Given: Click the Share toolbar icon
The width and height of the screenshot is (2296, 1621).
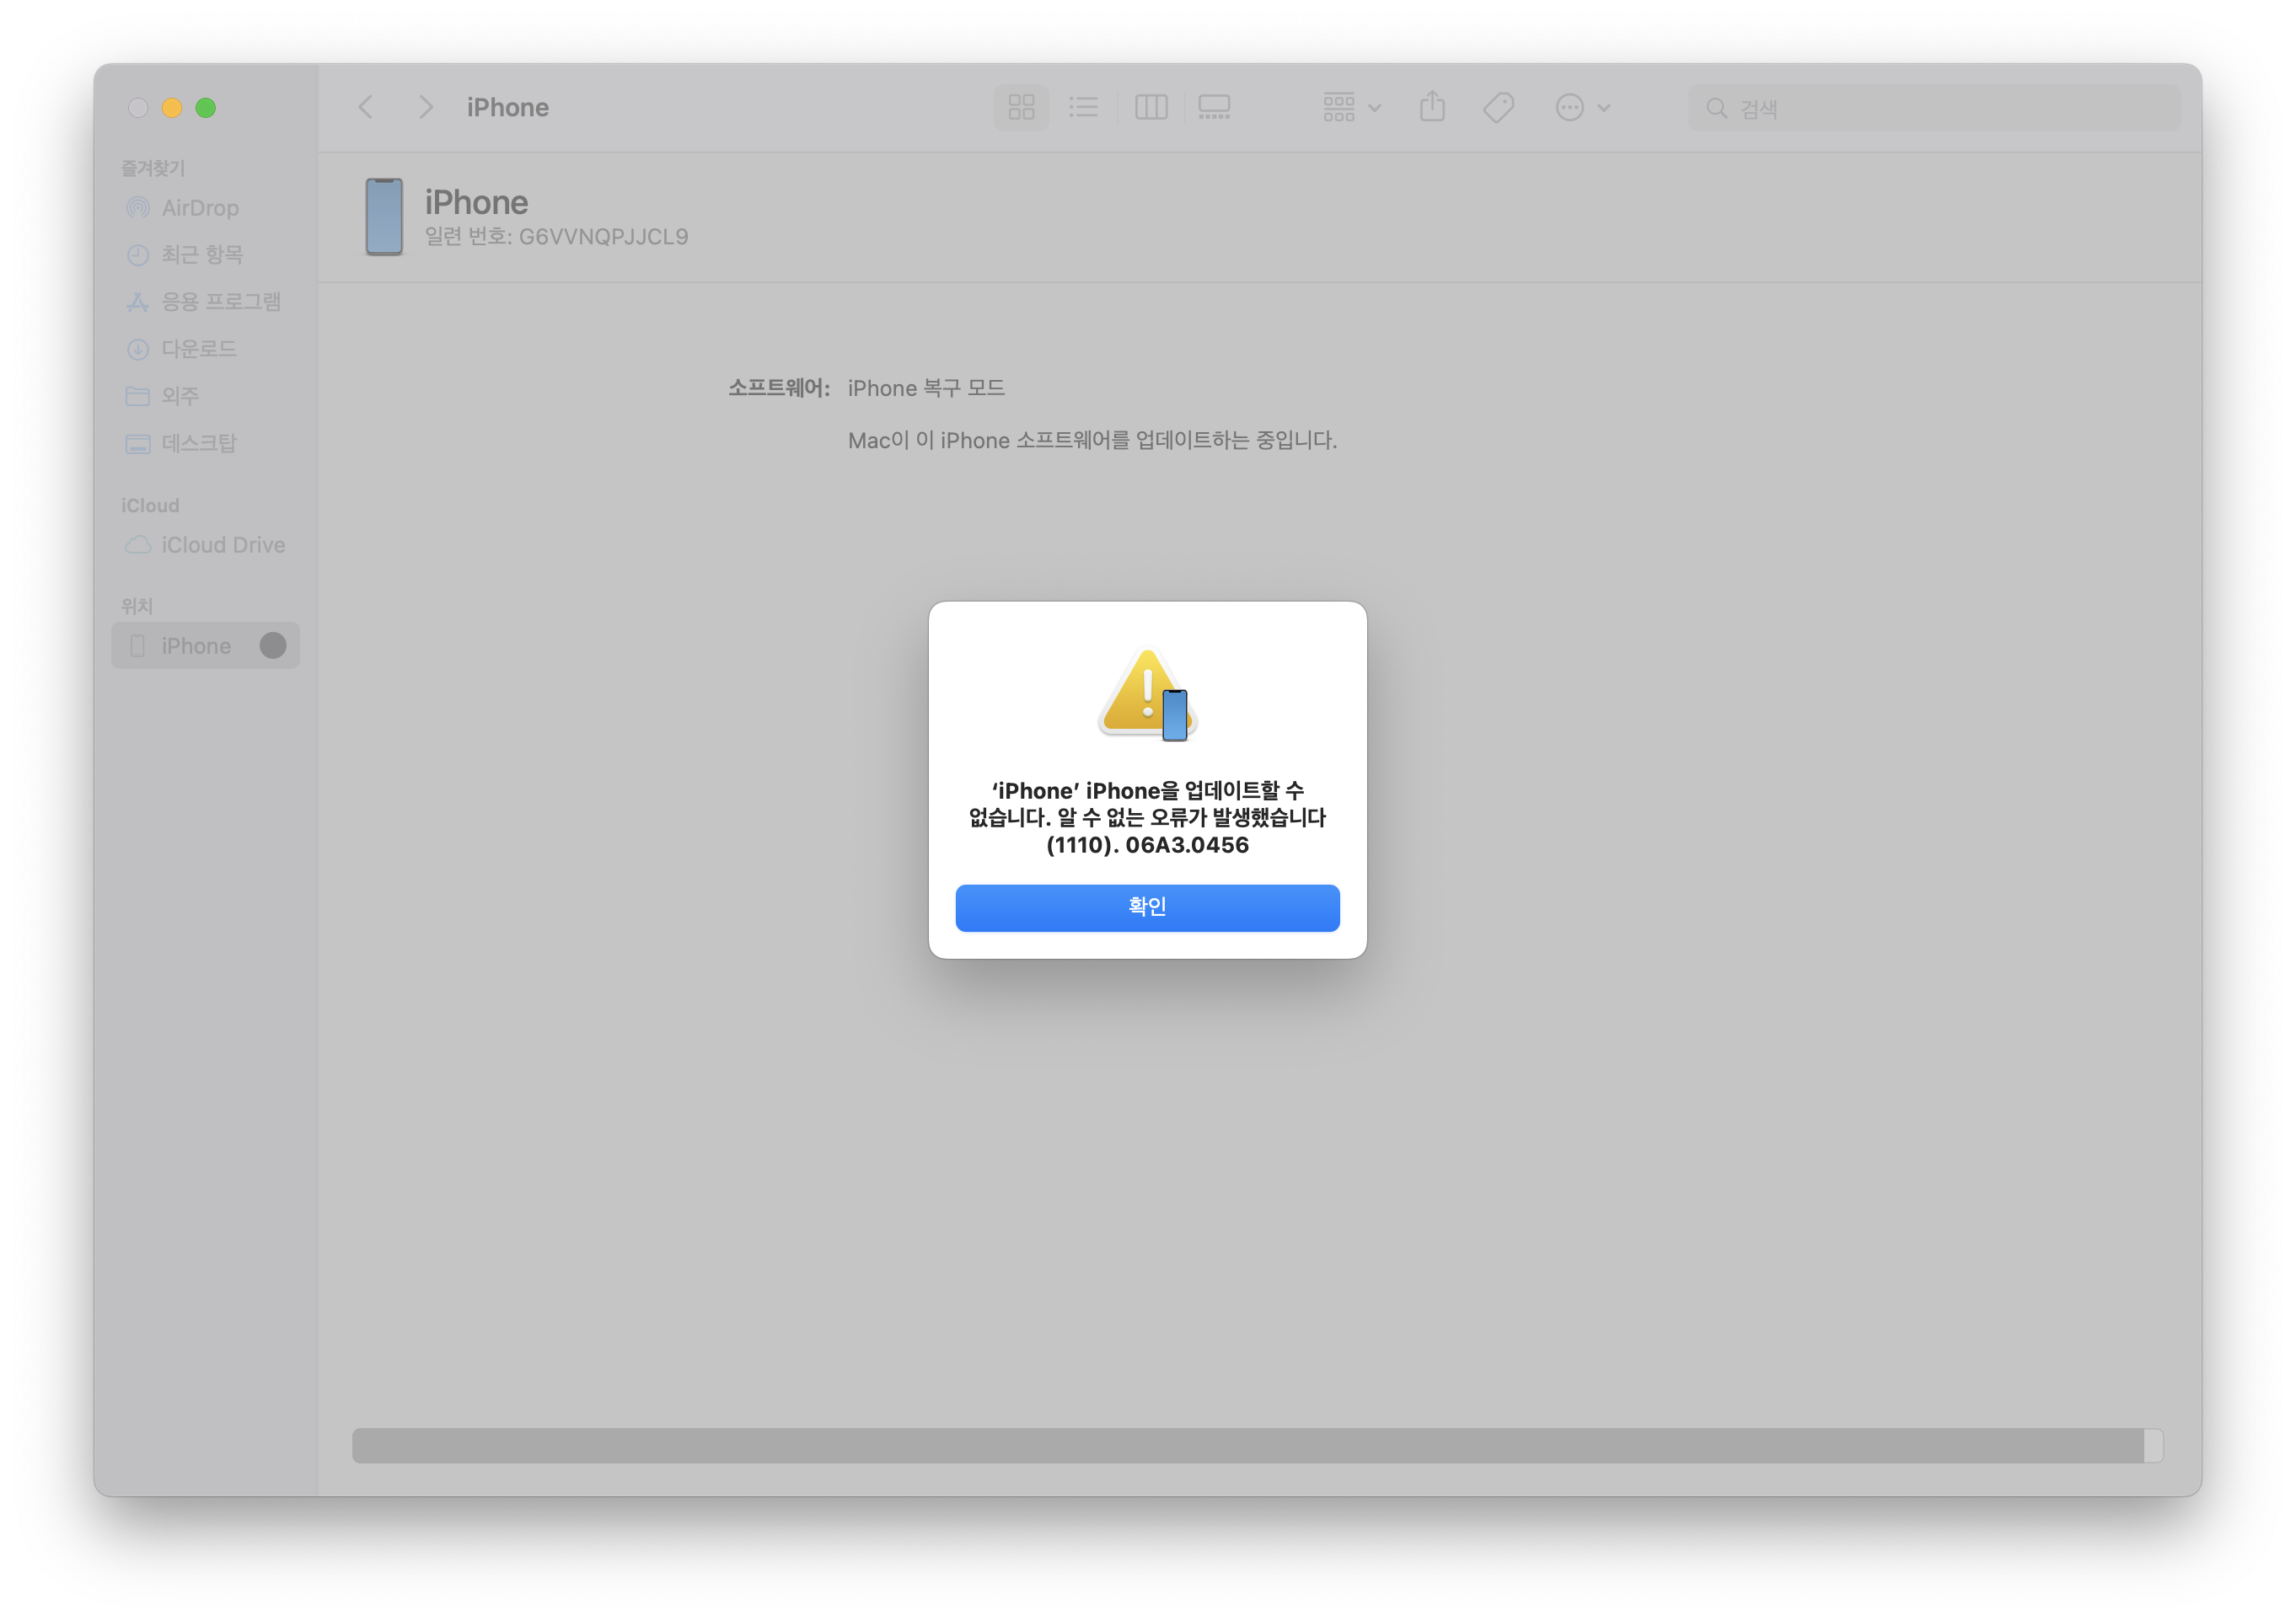Looking at the screenshot, I should [x=1432, y=107].
